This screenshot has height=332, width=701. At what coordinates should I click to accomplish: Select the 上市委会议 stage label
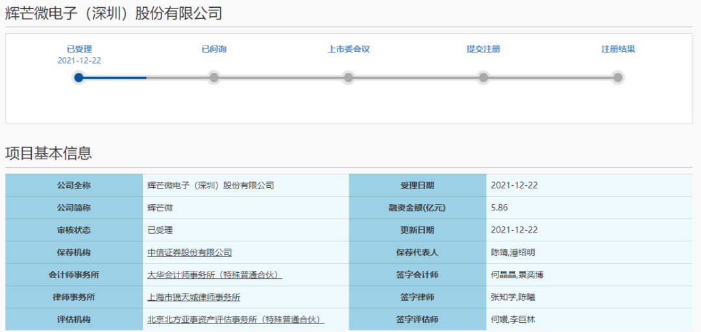[x=349, y=49]
